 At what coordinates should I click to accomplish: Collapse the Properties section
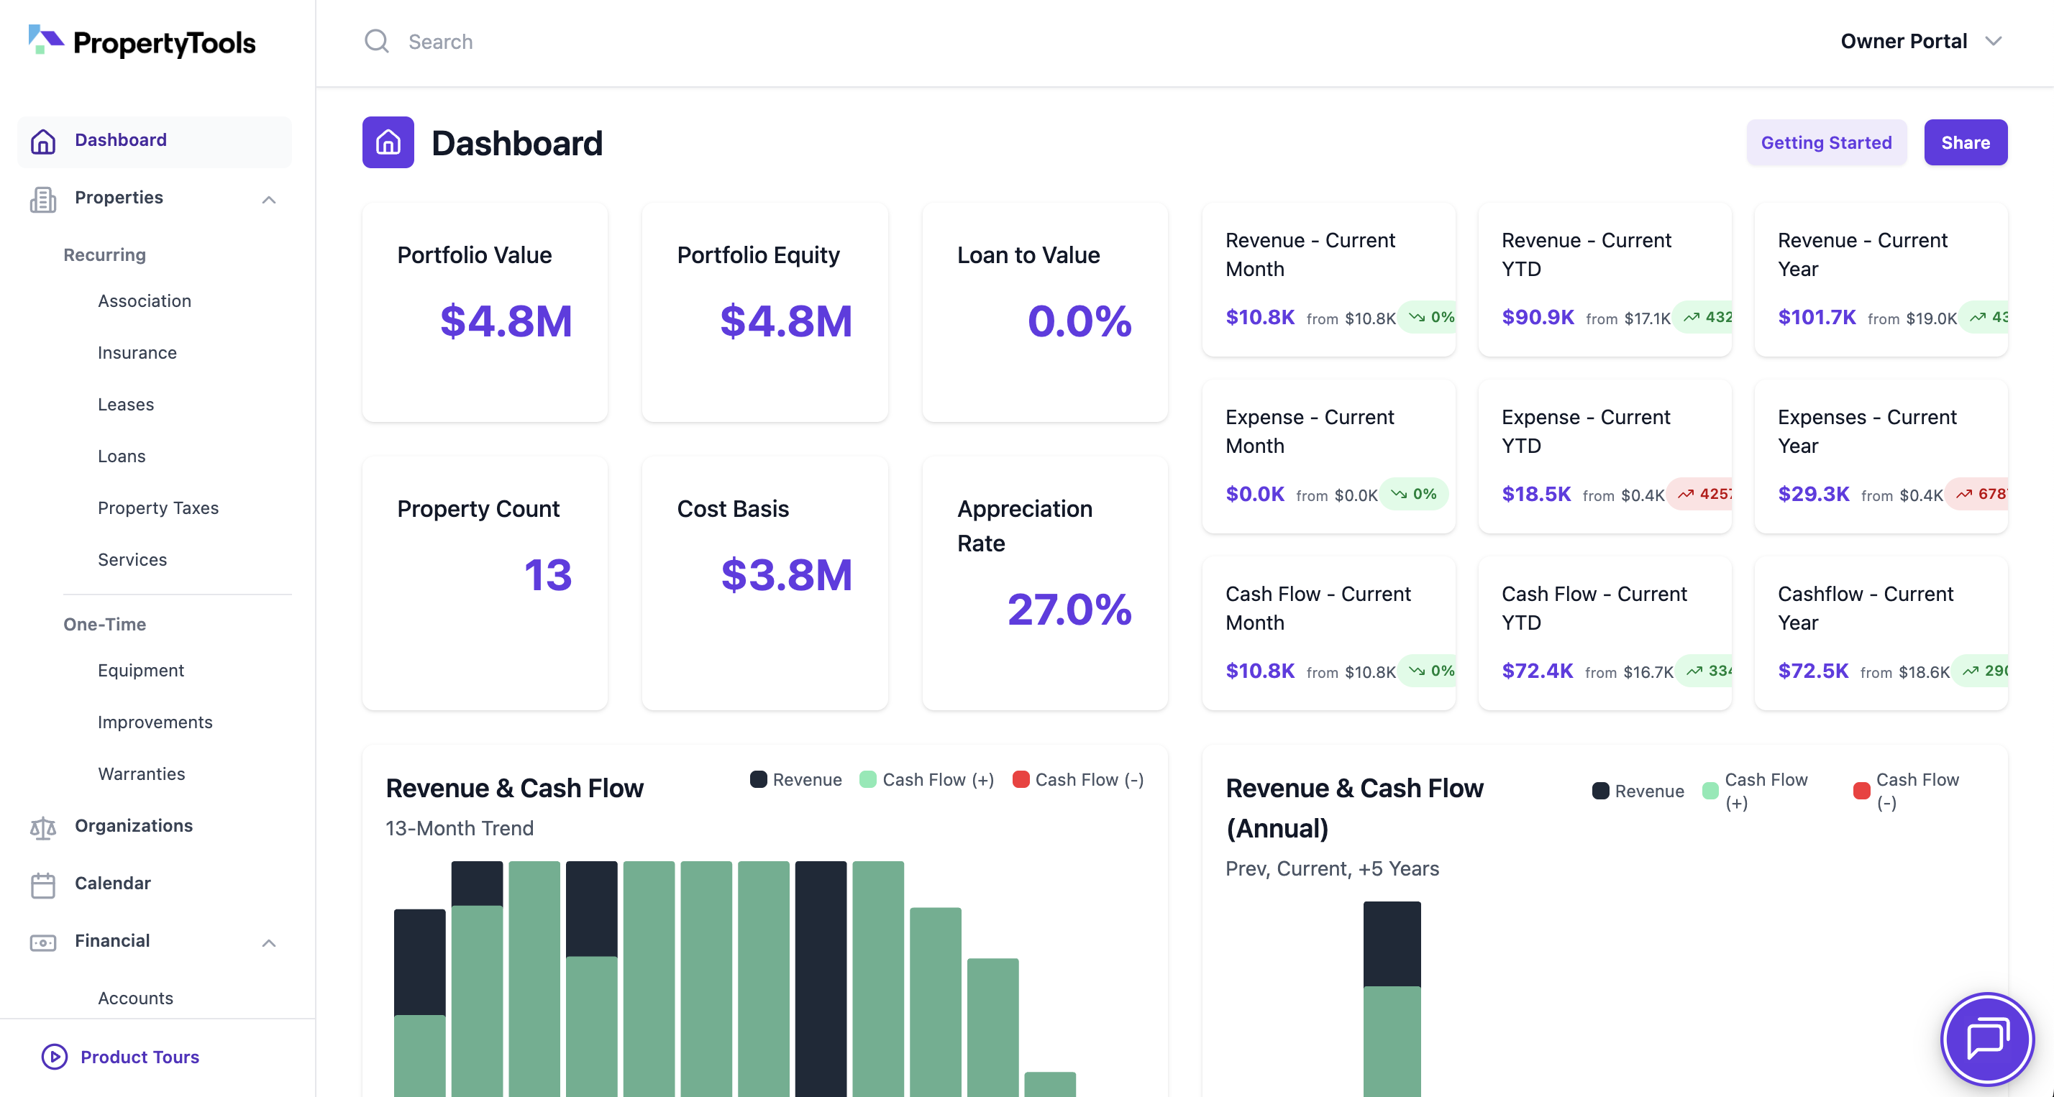(269, 198)
